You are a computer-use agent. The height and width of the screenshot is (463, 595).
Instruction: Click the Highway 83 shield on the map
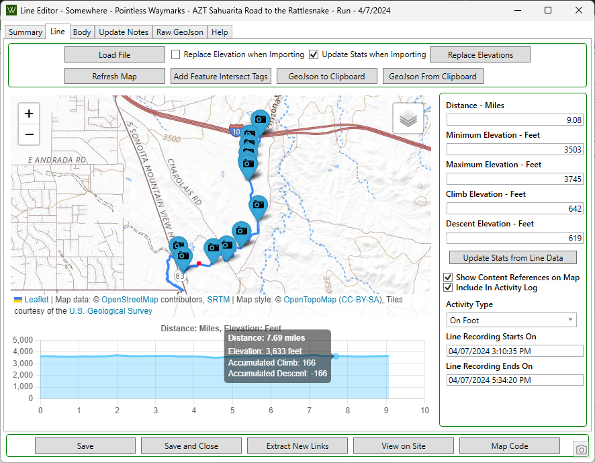(x=180, y=276)
